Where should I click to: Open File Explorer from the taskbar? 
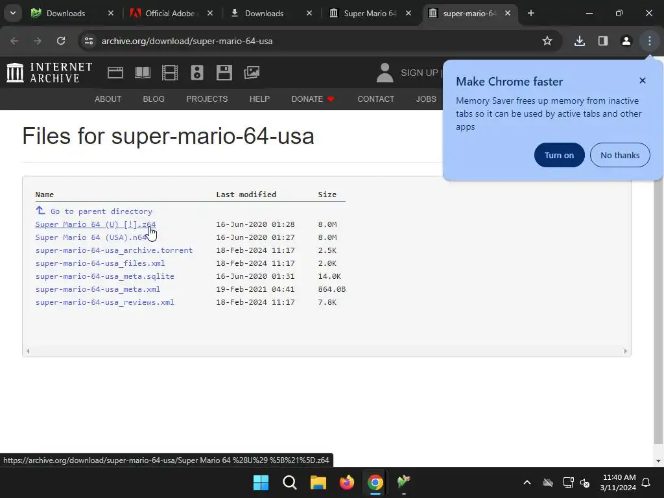(318, 482)
